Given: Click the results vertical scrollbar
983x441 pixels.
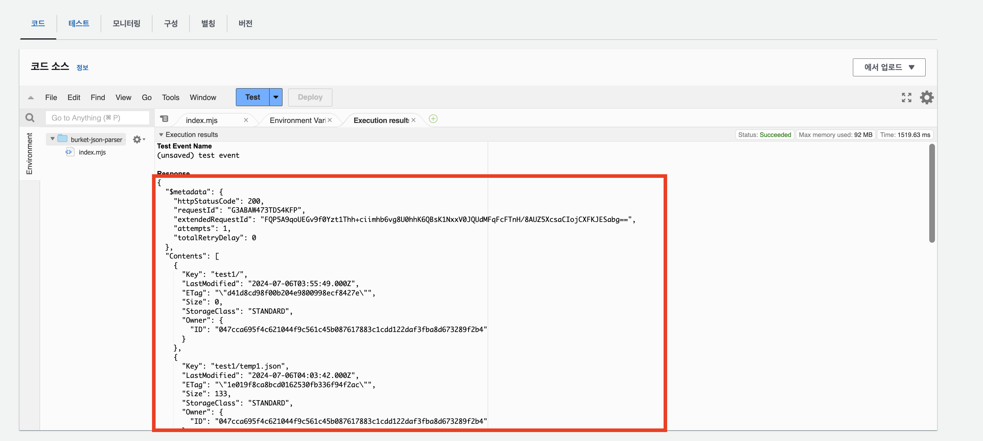Looking at the screenshot, I should [x=931, y=193].
